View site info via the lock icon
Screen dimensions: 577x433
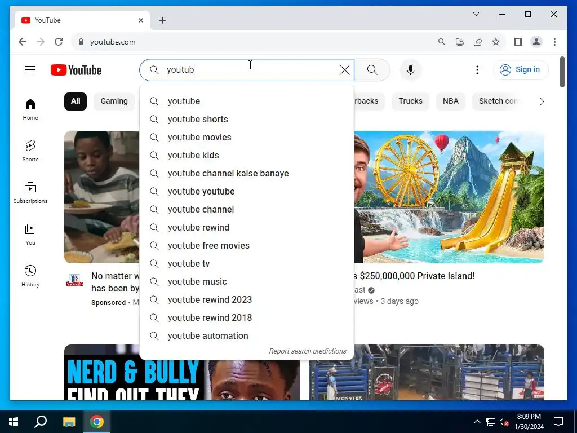[x=81, y=42]
